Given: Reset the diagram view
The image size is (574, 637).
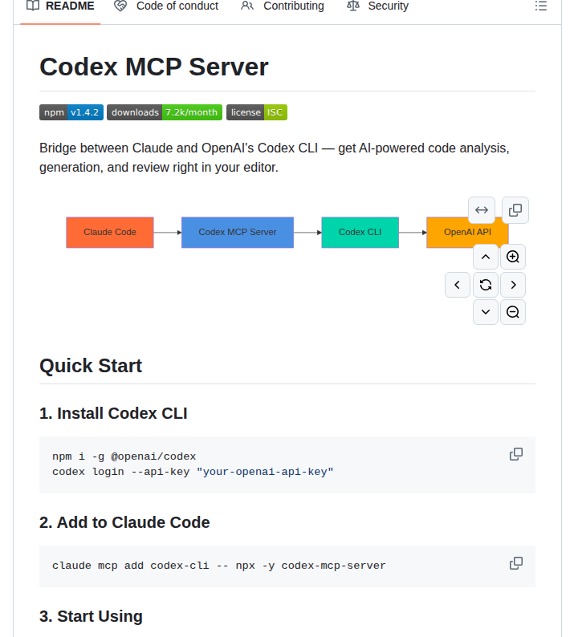Looking at the screenshot, I should [486, 285].
